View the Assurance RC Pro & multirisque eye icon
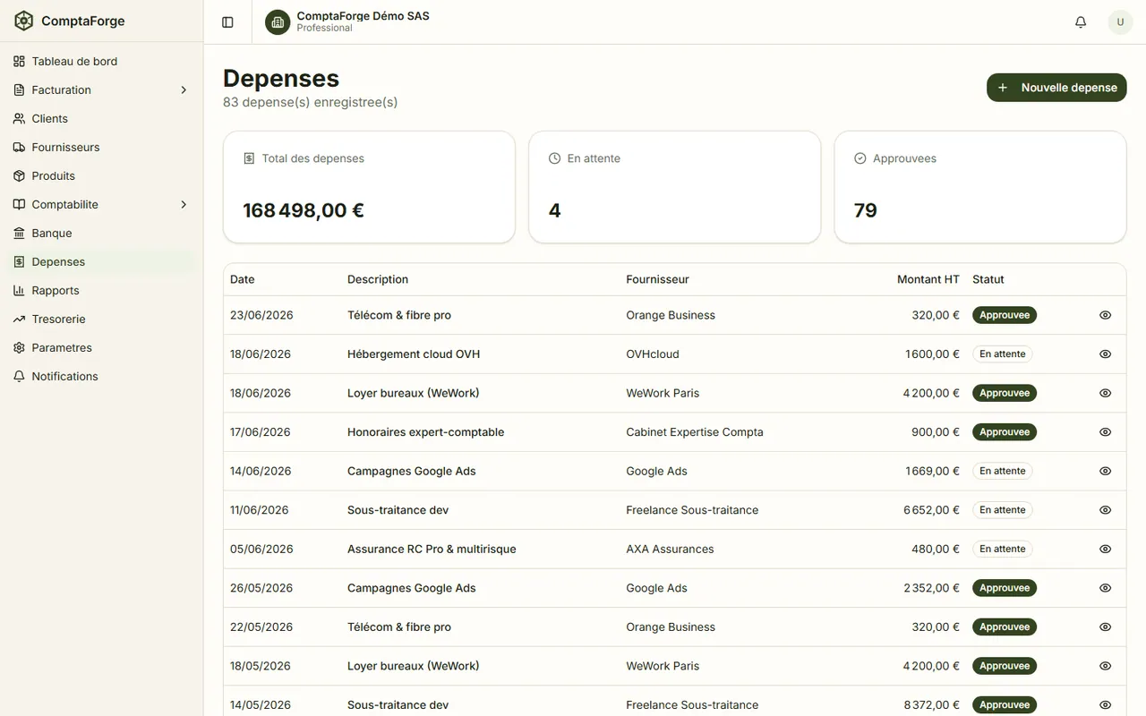The image size is (1146, 716). click(1105, 549)
